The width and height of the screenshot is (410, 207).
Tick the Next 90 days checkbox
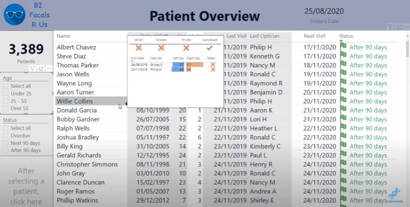tap(5, 143)
